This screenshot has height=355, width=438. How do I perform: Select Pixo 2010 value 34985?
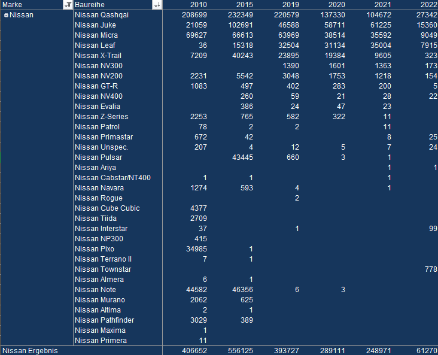[196, 249]
